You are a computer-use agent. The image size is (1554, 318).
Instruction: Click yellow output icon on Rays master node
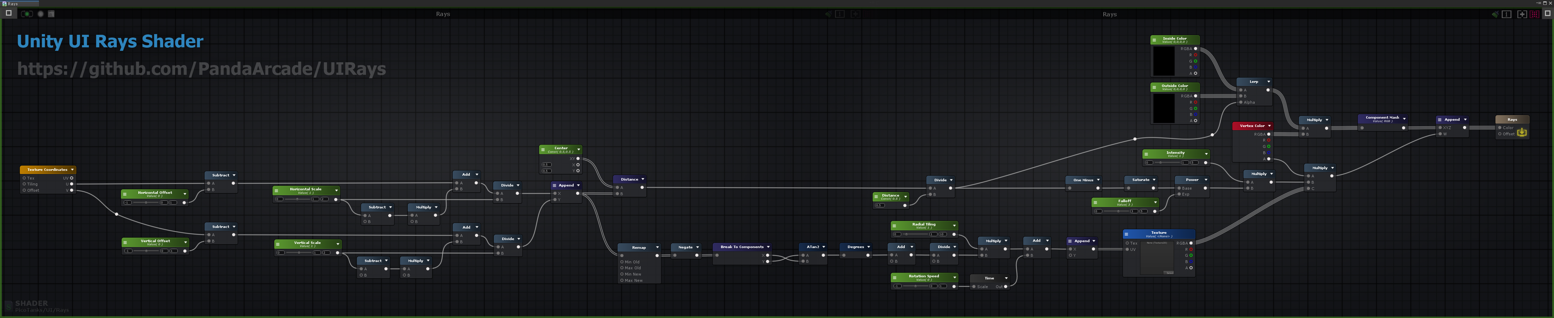[x=1522, y=133]
